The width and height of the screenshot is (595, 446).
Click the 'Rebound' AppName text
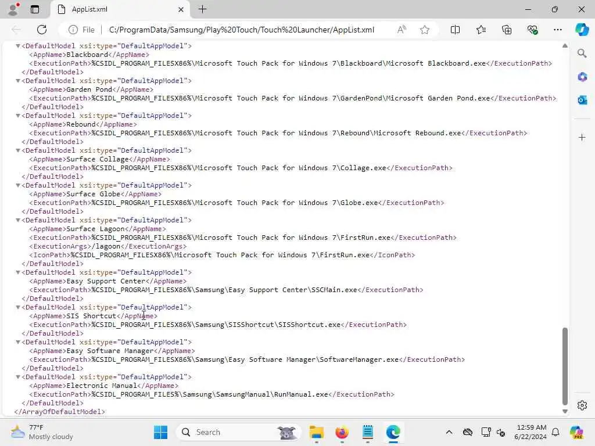pos(81,124)
